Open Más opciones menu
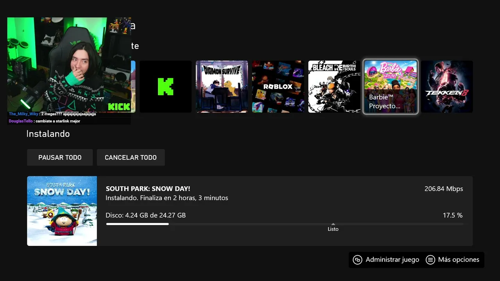This screenshot has width=500, height=281. pyautogui.click(x=453, y=260)
